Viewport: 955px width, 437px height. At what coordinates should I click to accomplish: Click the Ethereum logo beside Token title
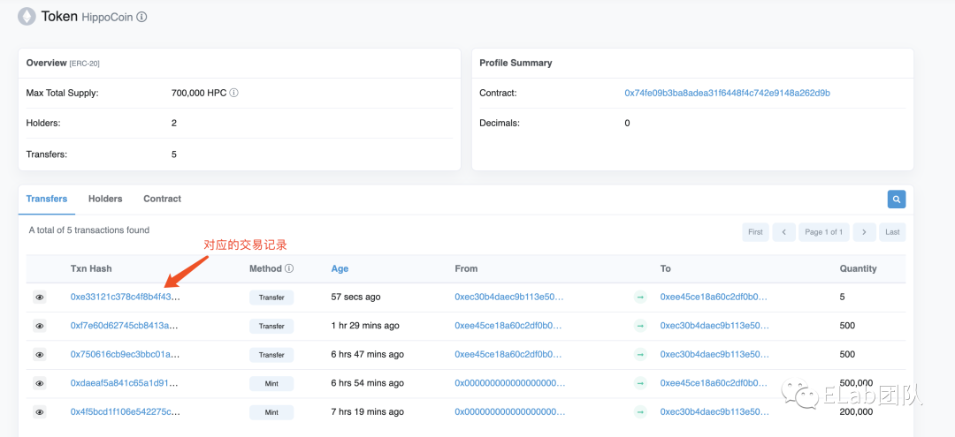[27, 17]
